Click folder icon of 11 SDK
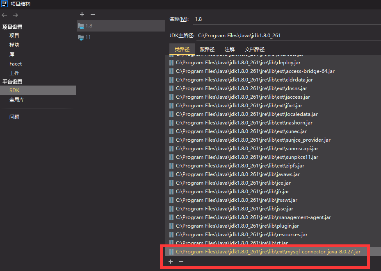The image size is (381, 271). tap(81, 37)
